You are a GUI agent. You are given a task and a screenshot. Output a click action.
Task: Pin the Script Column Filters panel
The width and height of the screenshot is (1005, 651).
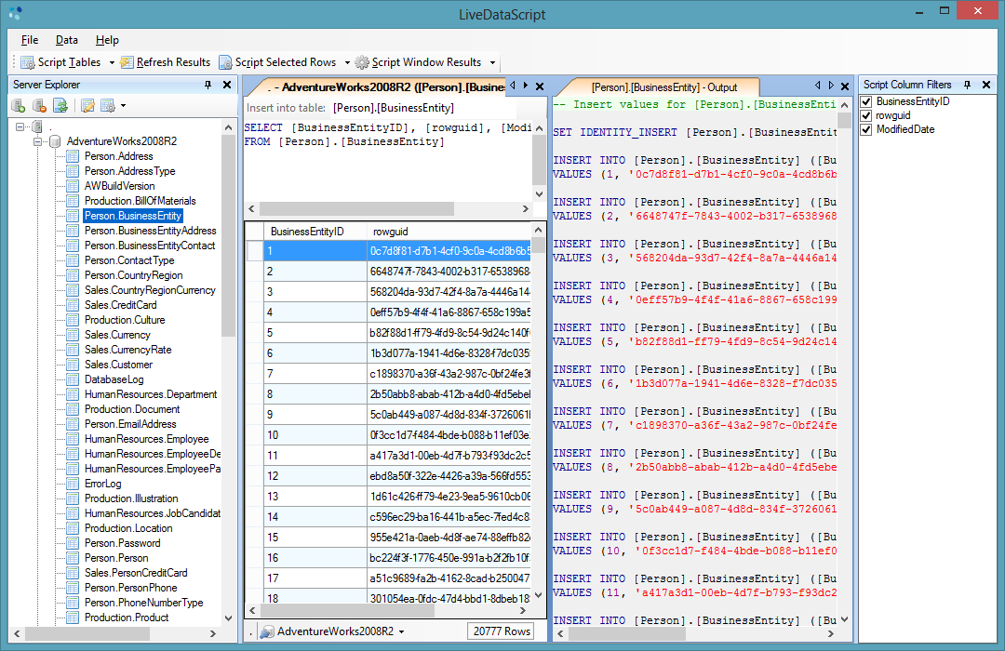point(967,85)
